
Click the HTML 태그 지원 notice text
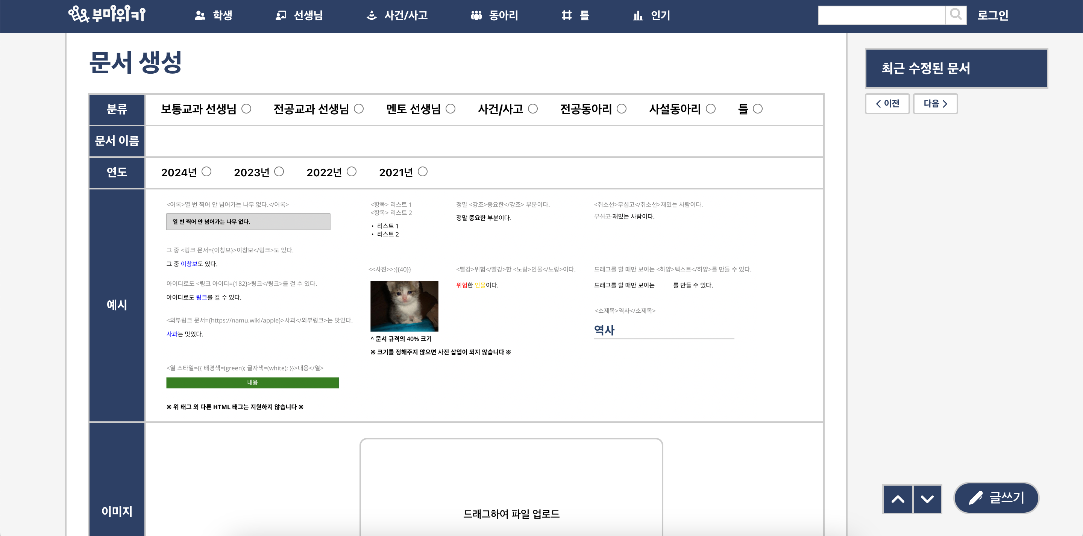coord(235,407)
